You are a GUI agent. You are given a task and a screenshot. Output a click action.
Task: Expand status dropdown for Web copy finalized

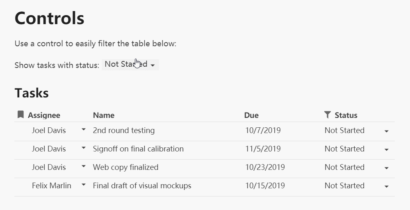387,168
